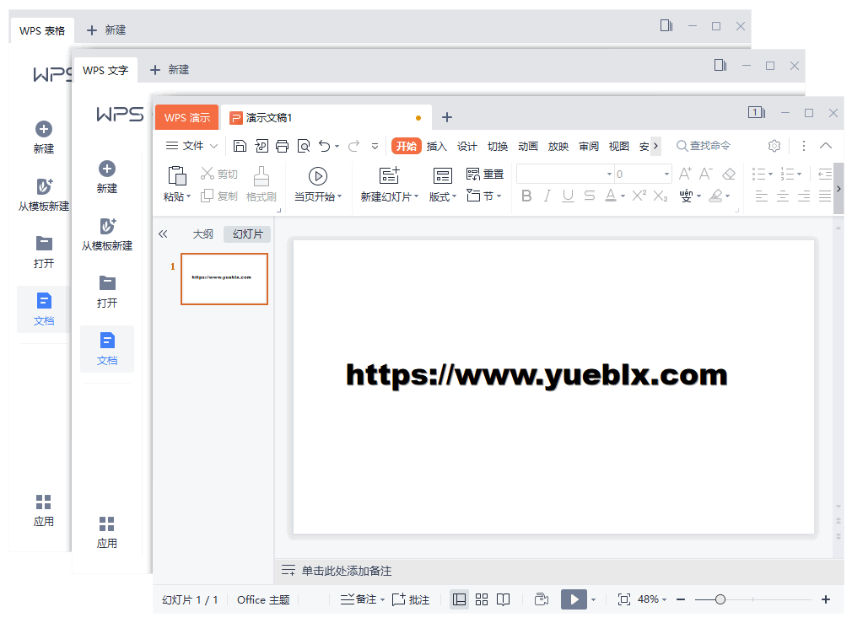This screenshot has height=623, width=852.
Task: Click the Save icon in quick access toolbar
Action: coord(240,146)
